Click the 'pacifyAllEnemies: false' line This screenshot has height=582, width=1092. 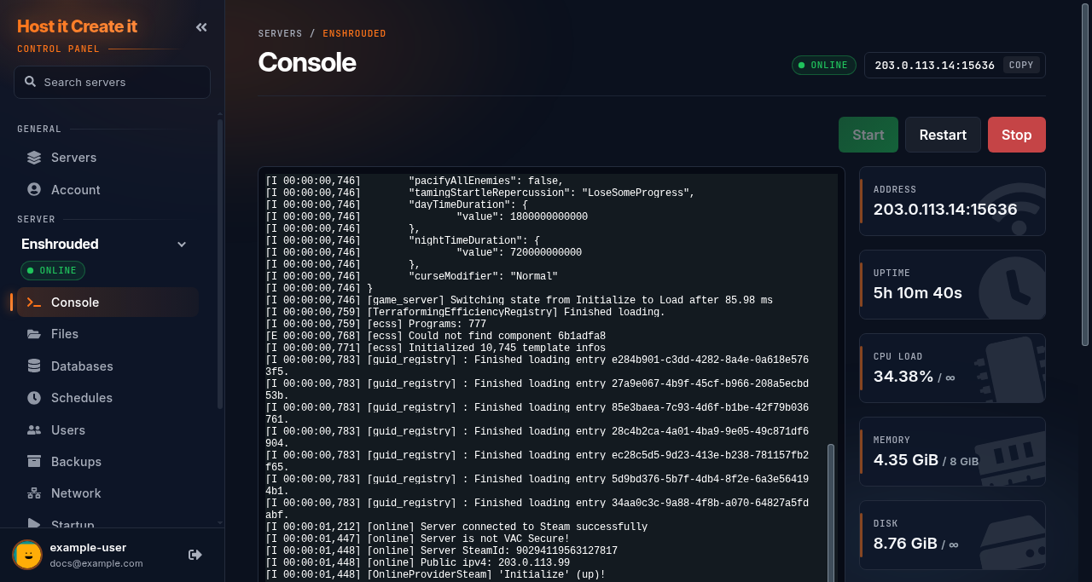click(x=415, y=181)
